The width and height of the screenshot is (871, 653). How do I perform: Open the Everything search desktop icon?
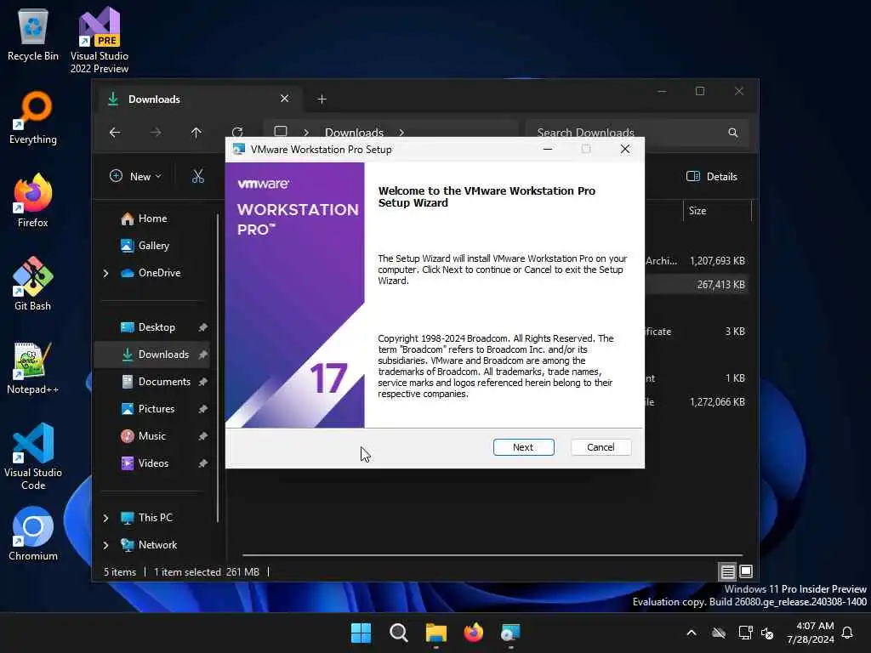[33, 117]
